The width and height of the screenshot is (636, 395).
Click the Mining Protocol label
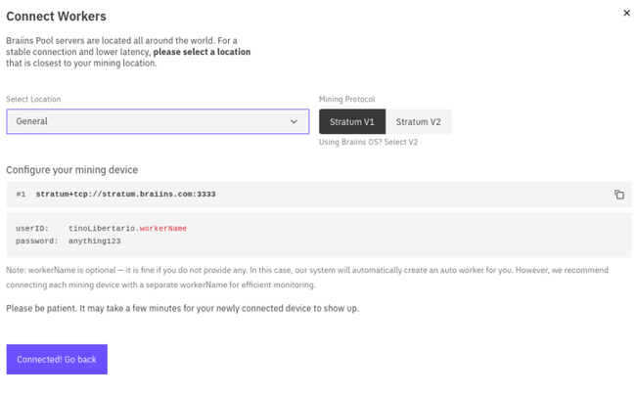pos(346,100)
